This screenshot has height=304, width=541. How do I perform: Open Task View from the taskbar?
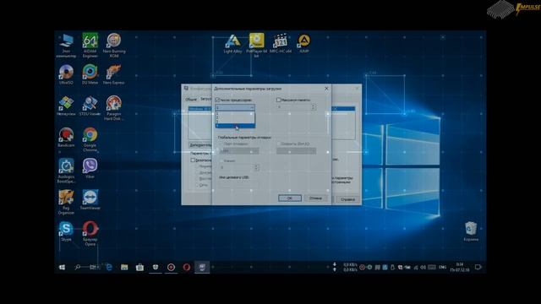[93, 267]
